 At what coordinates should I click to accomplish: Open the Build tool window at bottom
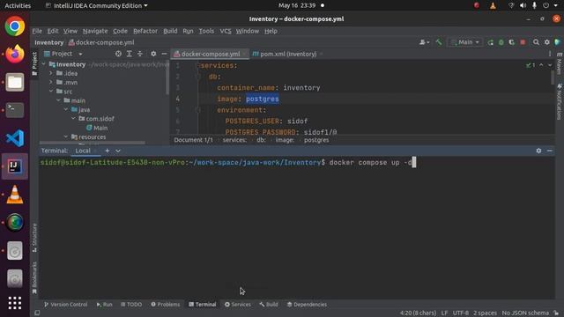(x=269, y=305)
